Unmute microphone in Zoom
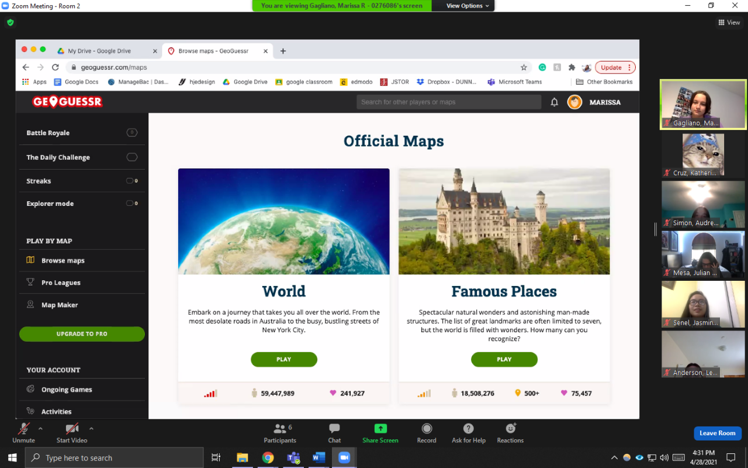 click(x=23, y=433)
